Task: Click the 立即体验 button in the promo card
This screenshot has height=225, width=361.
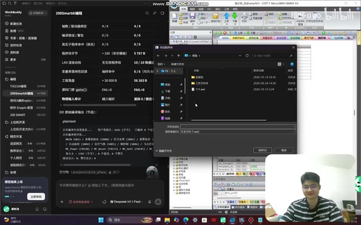Action: [36, 196]
